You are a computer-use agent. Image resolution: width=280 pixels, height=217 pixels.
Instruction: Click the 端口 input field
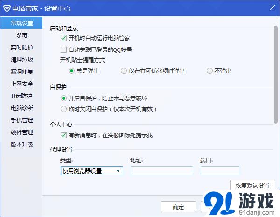pos(220,171)
